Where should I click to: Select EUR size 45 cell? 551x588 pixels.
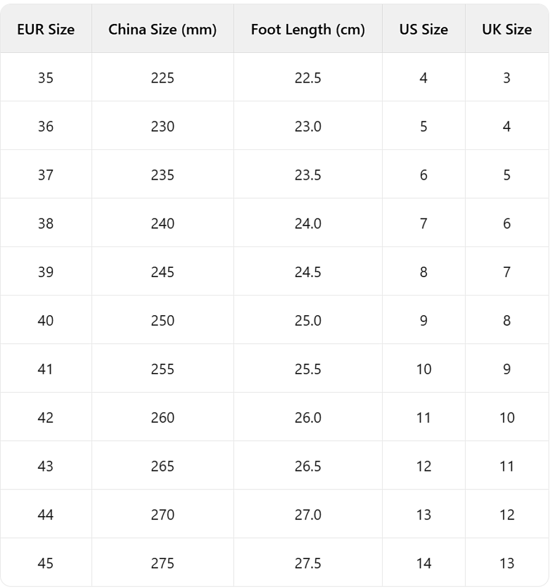pyautogui.click(x=46, y=563)
